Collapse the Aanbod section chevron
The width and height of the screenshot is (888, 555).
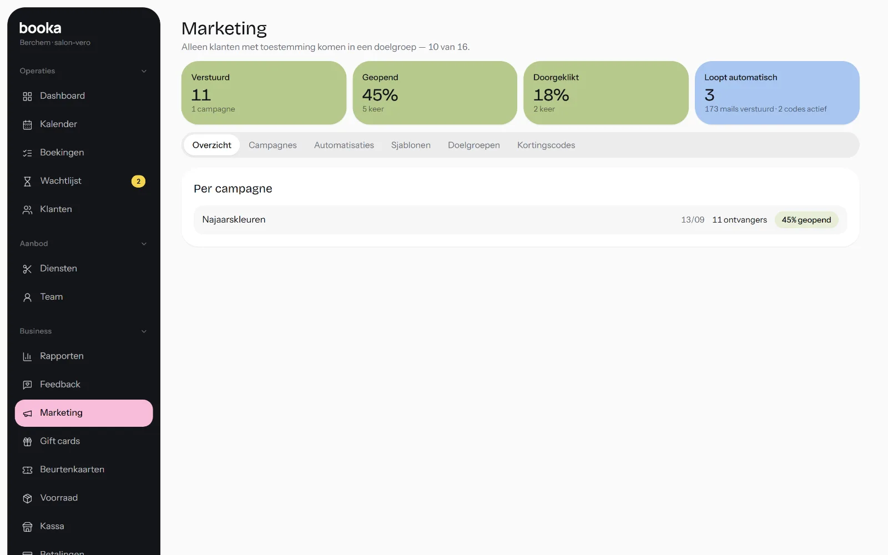point(144,244)
